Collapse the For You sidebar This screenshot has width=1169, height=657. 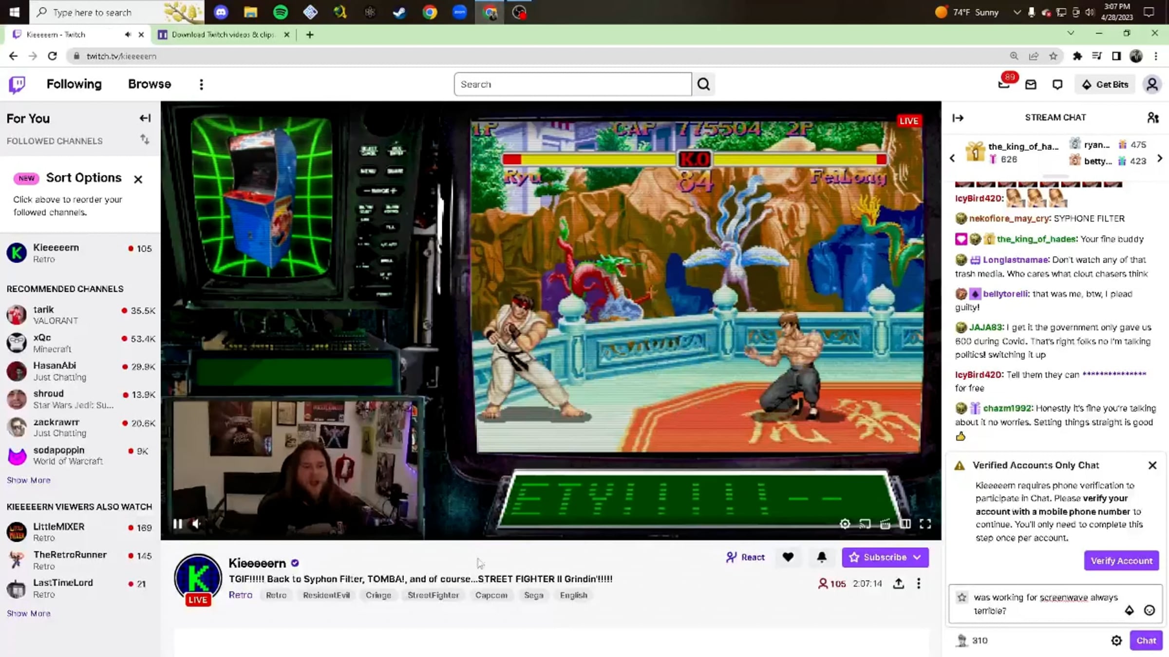pyautogui.click(x=145, y=118)
